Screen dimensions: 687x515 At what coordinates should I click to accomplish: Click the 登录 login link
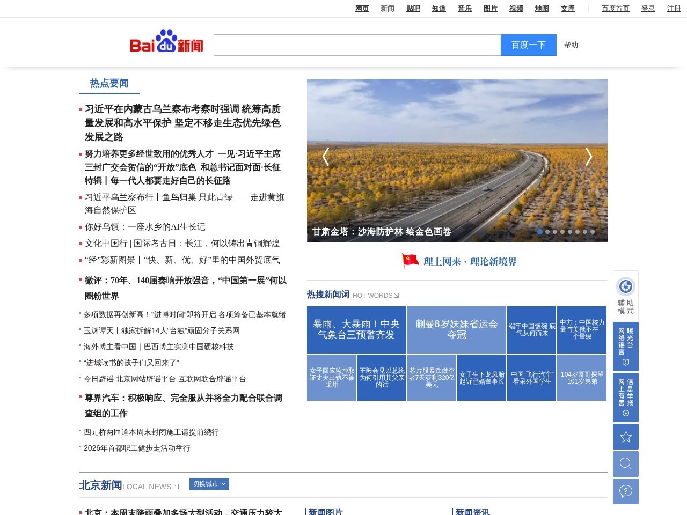pos(648,9)
